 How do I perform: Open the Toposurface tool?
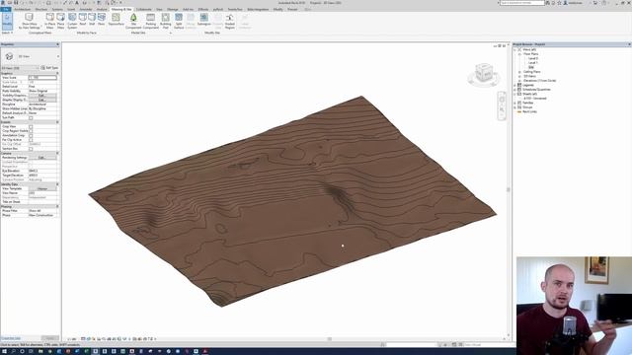click(x=117, y=19)
